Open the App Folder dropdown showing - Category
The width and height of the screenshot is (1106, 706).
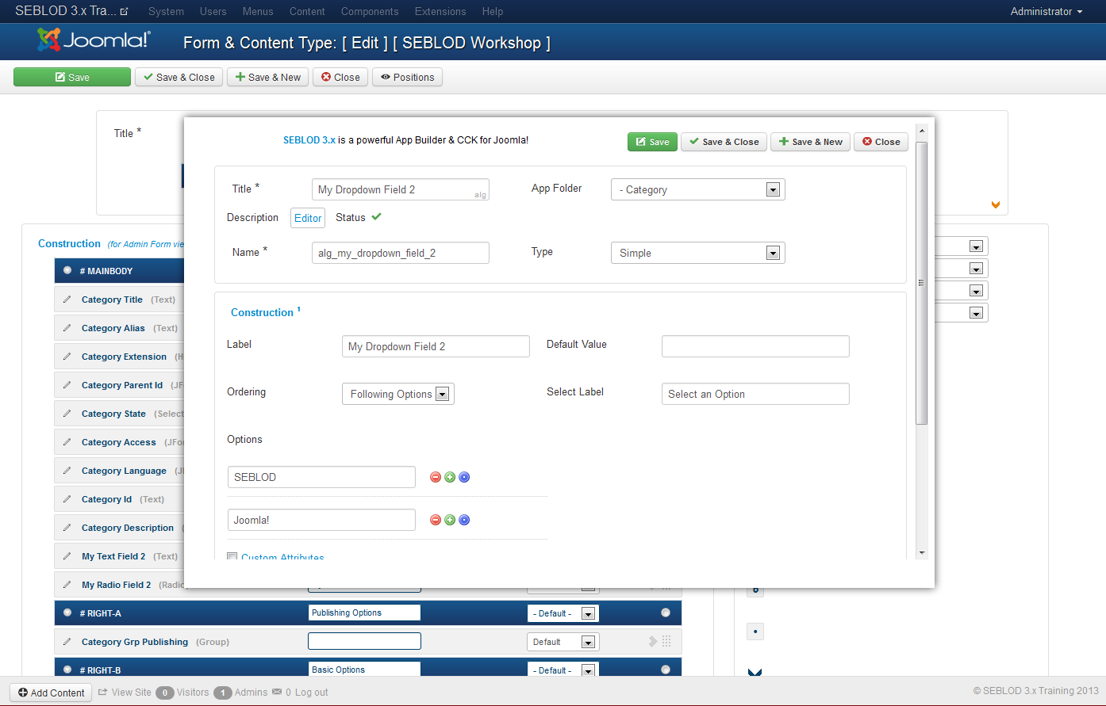[x=698, y=189]
